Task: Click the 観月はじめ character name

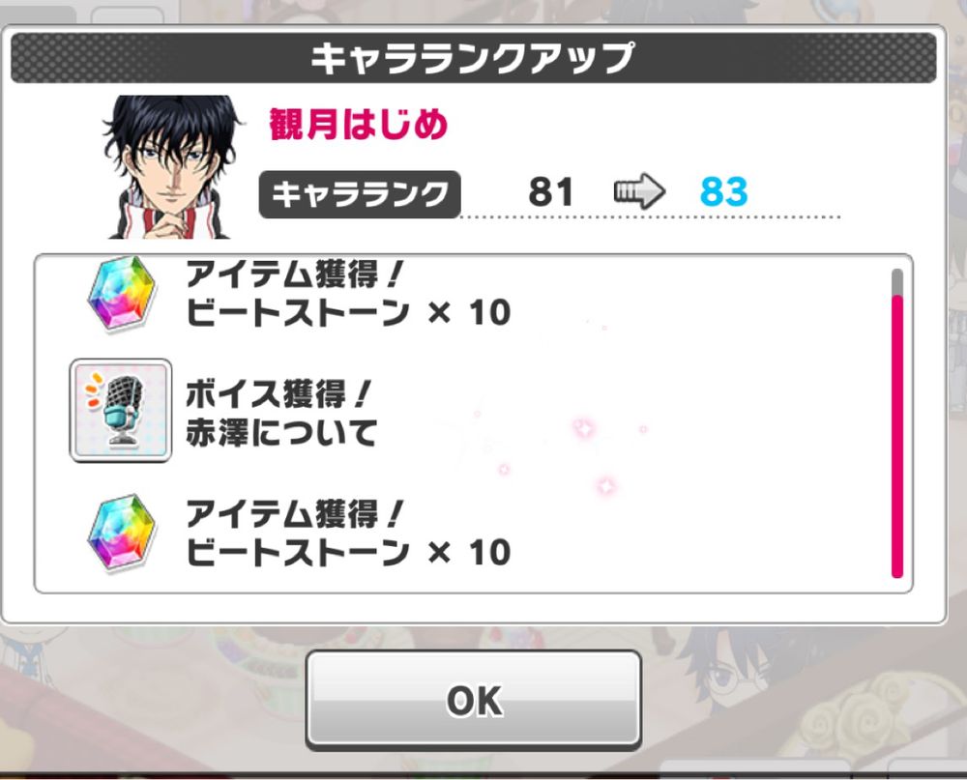Action: [359, 125]
